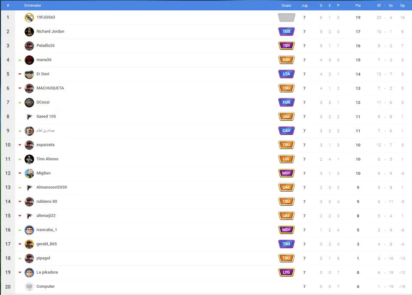Click the MigBan cartoon avatar
The height and width of the screenshot is (295, 412).
29,174
